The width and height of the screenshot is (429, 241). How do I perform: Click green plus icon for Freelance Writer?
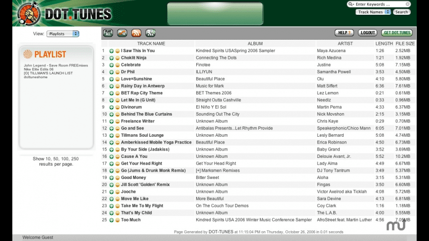(x=111, y=121)
